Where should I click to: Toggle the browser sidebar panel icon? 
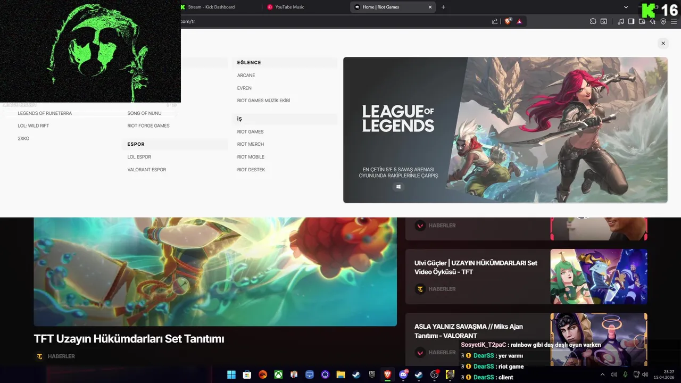click(632, 21)
